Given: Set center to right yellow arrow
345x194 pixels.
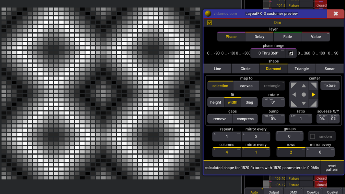Looking at the screenshot, I should [x=313, y=95].
